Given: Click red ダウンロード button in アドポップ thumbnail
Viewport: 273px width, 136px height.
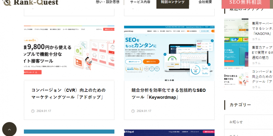Looking at the screenshot, I should (x=33, y=72).
